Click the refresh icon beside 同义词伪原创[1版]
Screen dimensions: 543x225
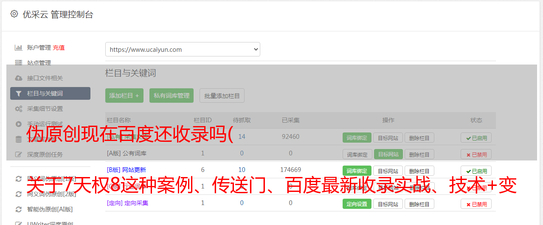click(18, 179)
